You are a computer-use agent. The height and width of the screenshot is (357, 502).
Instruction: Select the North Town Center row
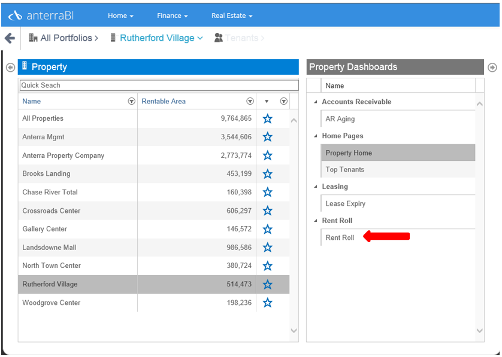click(x=154, y=266)
